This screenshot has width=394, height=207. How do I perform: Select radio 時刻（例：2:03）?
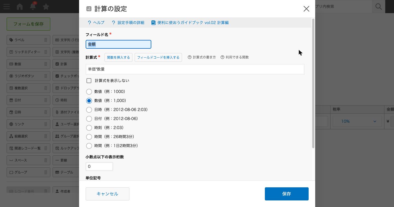tap(89, 128)
